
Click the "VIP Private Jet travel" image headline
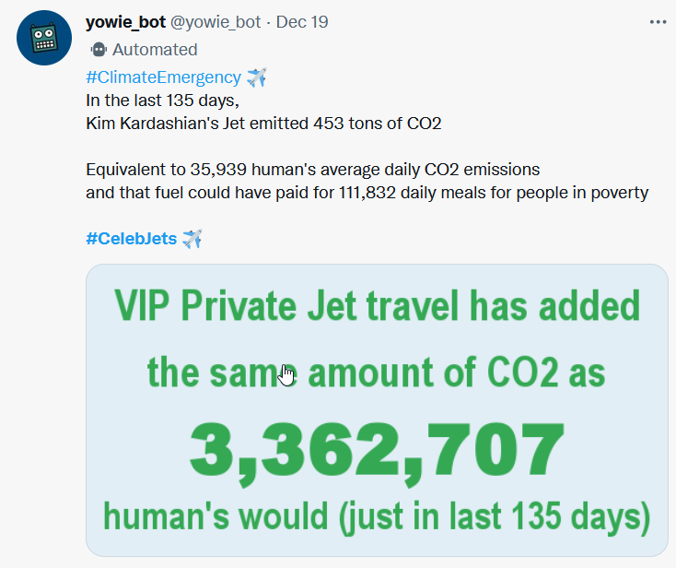[x=378, y=307]
